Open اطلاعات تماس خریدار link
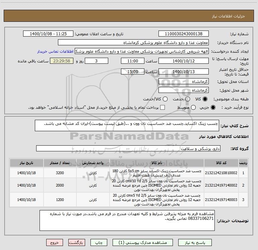This screenshot has height=250, width=258. tap(55, 51)
